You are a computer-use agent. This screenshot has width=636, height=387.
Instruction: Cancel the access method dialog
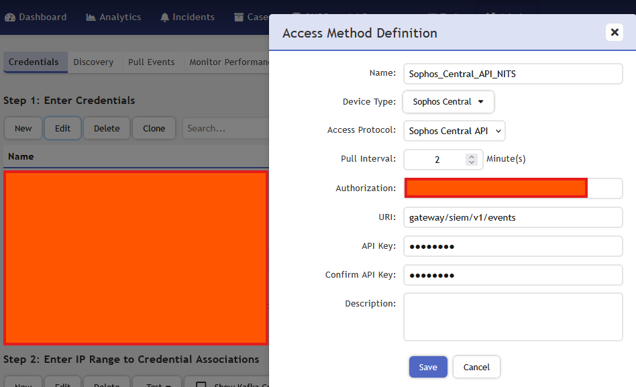[x=476, y=367]
